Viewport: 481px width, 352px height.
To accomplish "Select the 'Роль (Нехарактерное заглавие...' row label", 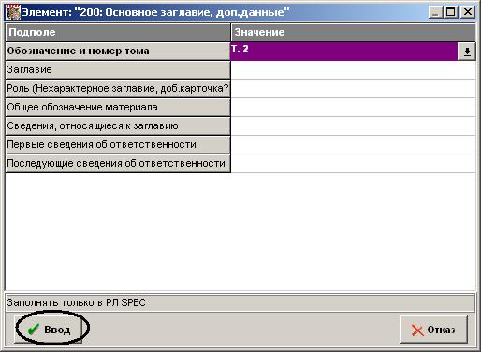I will [118, 89].
